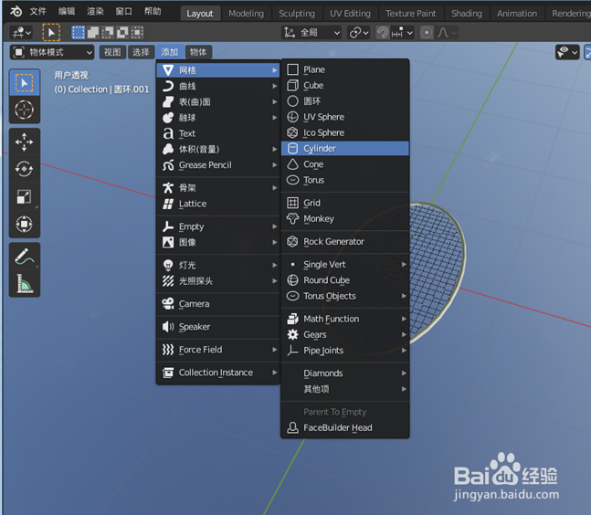Add a Rock Generator mesh
Viewport: 591px width, 515px height.
345,241
